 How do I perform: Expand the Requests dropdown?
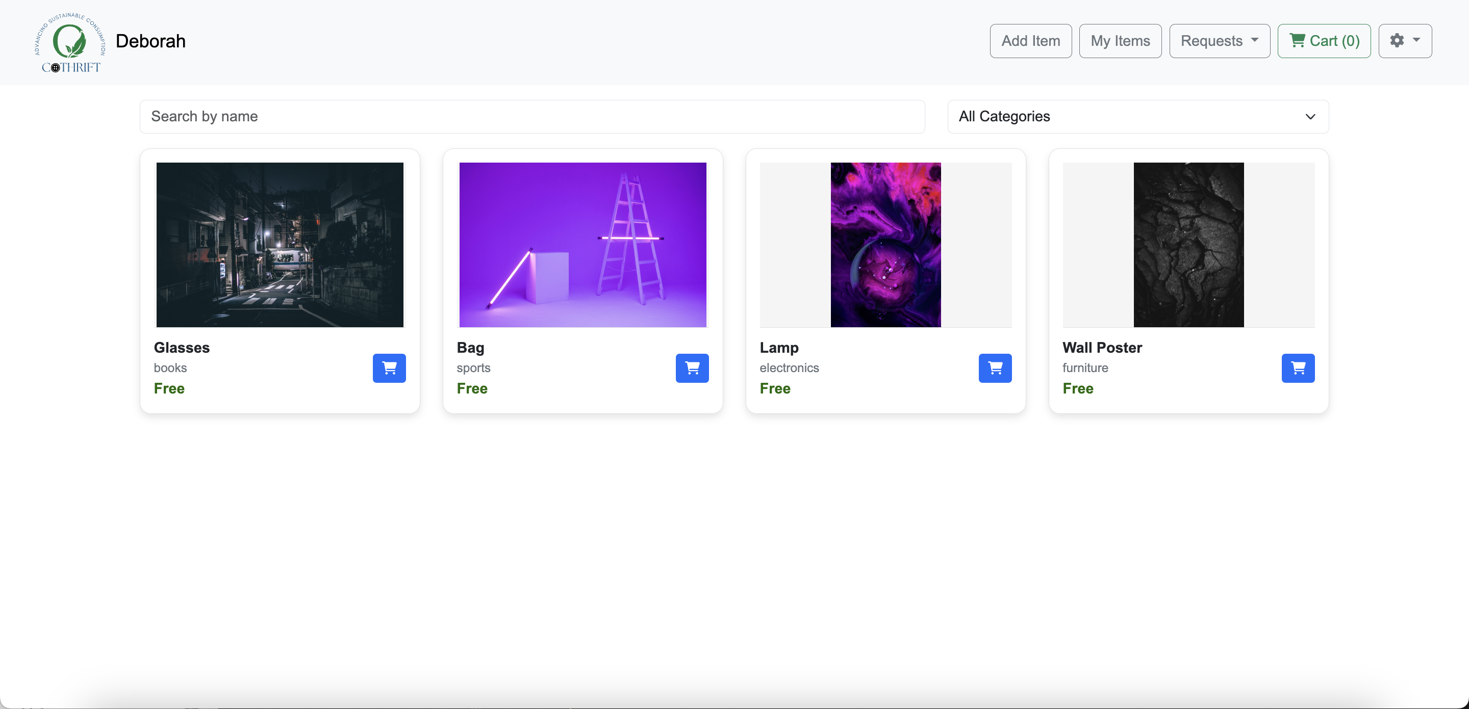tap(1219, 40)
